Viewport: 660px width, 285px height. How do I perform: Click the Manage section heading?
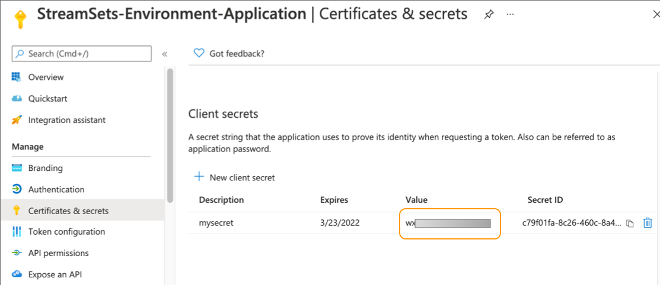pyautogui.click(x=28, y=147)
